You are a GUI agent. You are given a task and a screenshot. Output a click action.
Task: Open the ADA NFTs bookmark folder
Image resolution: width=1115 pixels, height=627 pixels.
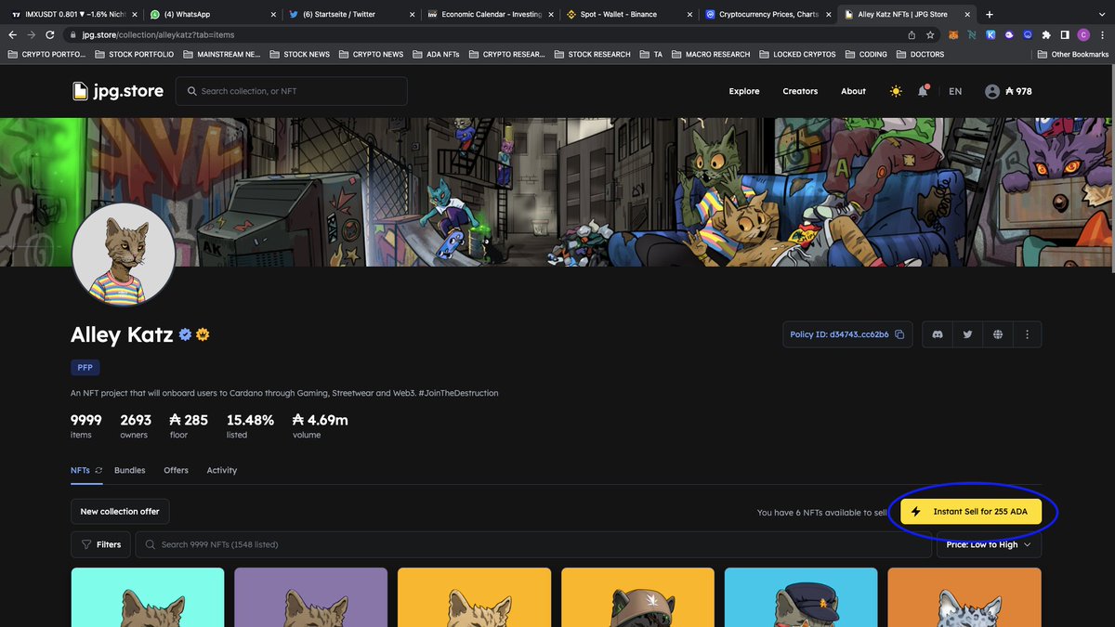pyautogui.click(x=438, y=54)
